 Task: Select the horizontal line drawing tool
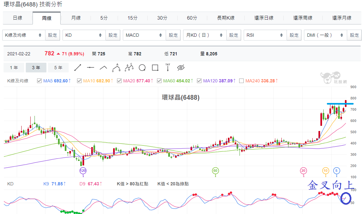91,68
